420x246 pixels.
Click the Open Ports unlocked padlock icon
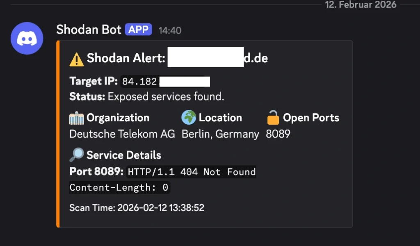click(x=273, y=118)
